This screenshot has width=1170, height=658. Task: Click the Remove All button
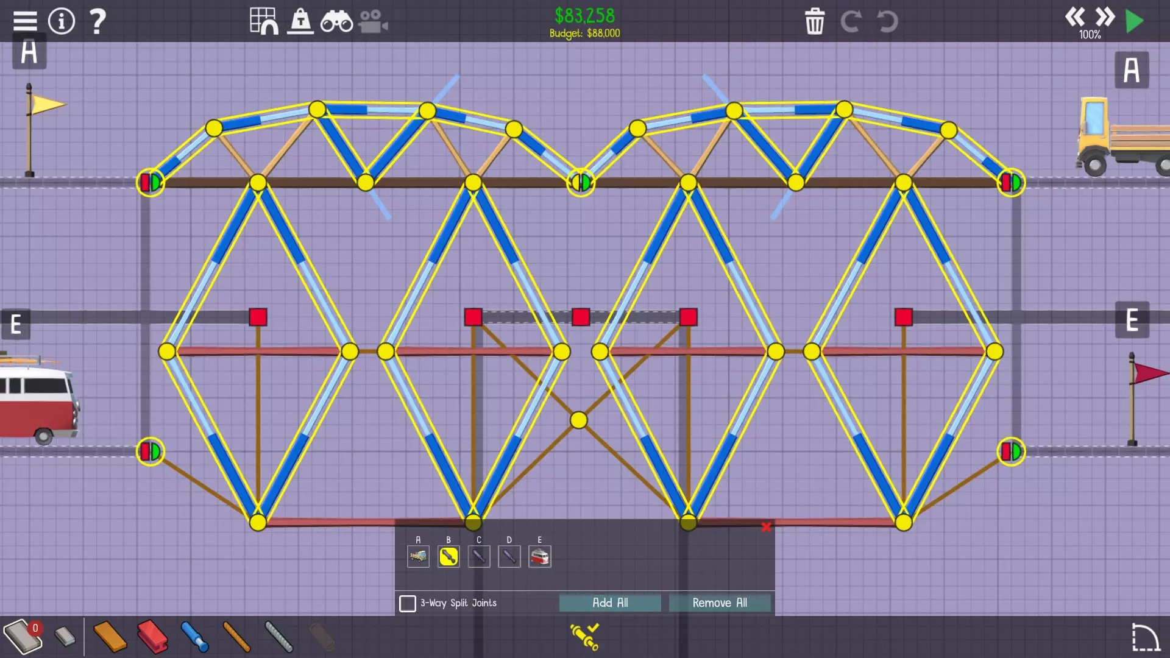coord(720,603)
